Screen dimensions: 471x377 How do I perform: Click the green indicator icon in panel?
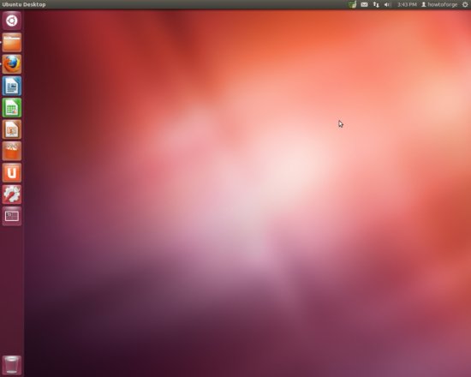pyautogui.click(x=352, y=4)
